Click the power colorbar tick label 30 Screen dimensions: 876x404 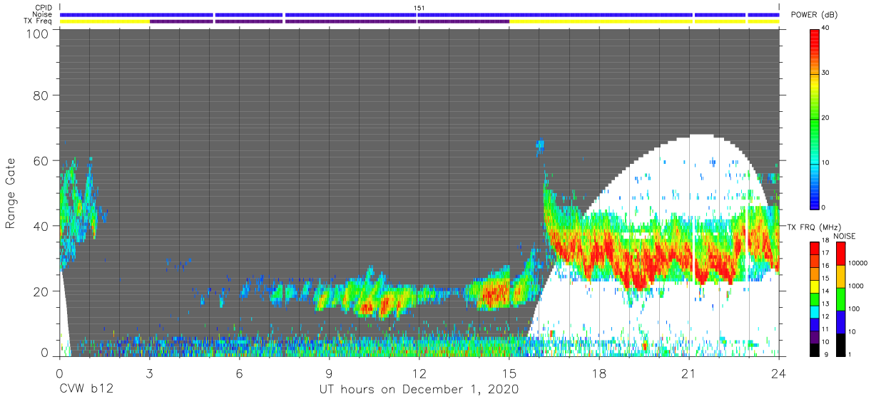(826, 73)
